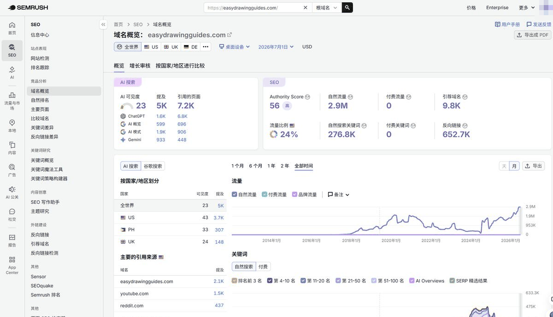Click the 导出成 PDF button
The height and width of the screenshot is (317, 553).
tap(533, 35)
